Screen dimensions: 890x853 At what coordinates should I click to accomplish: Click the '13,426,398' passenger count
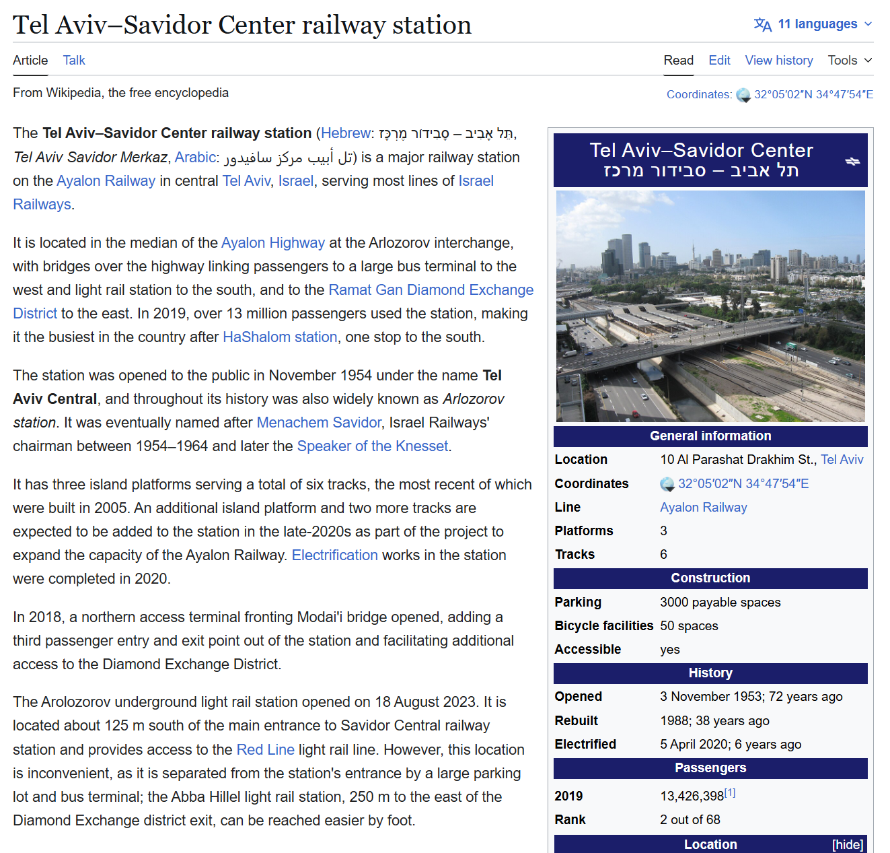coord(692,796)
